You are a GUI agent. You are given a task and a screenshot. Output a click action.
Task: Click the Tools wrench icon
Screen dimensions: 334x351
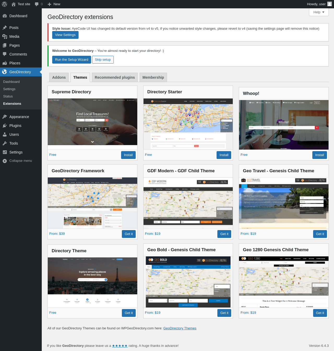[x=5, y=143]
